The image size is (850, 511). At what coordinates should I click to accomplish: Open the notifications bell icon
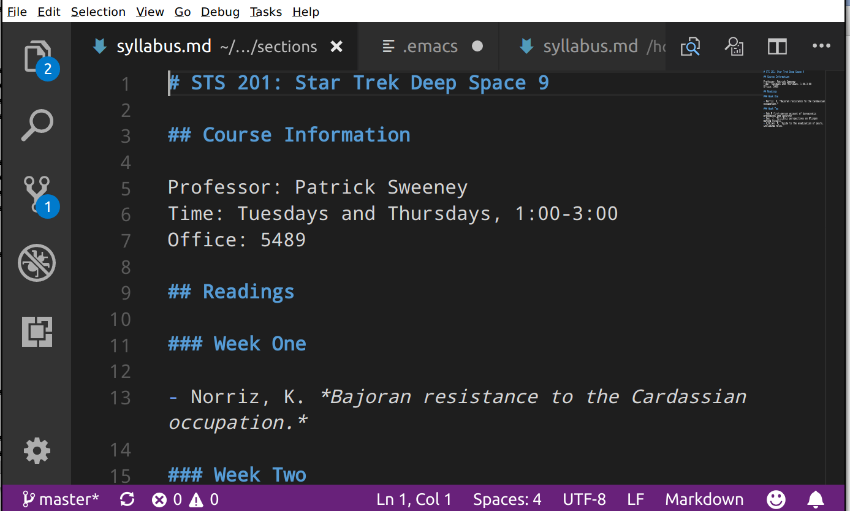pyautogui.click(x=815, y=499)
